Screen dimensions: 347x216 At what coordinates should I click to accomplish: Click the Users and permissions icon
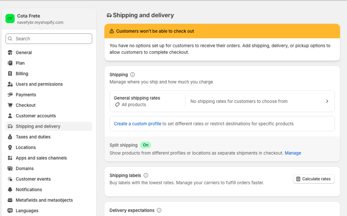point(10,84)
